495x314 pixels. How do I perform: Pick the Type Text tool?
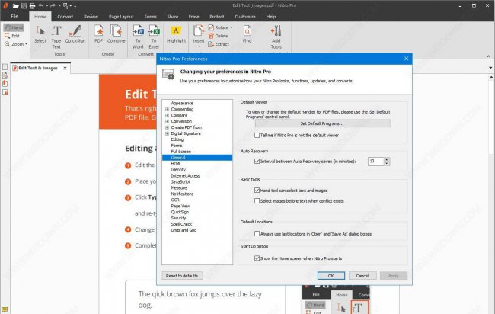(x=56, y=37)
